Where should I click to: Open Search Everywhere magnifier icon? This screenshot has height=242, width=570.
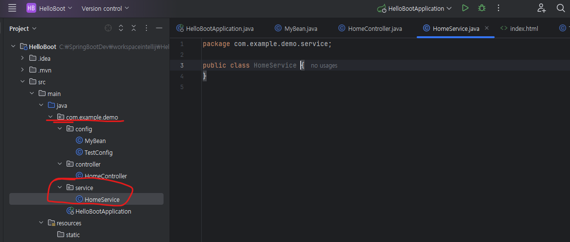(x=561, y=8)
